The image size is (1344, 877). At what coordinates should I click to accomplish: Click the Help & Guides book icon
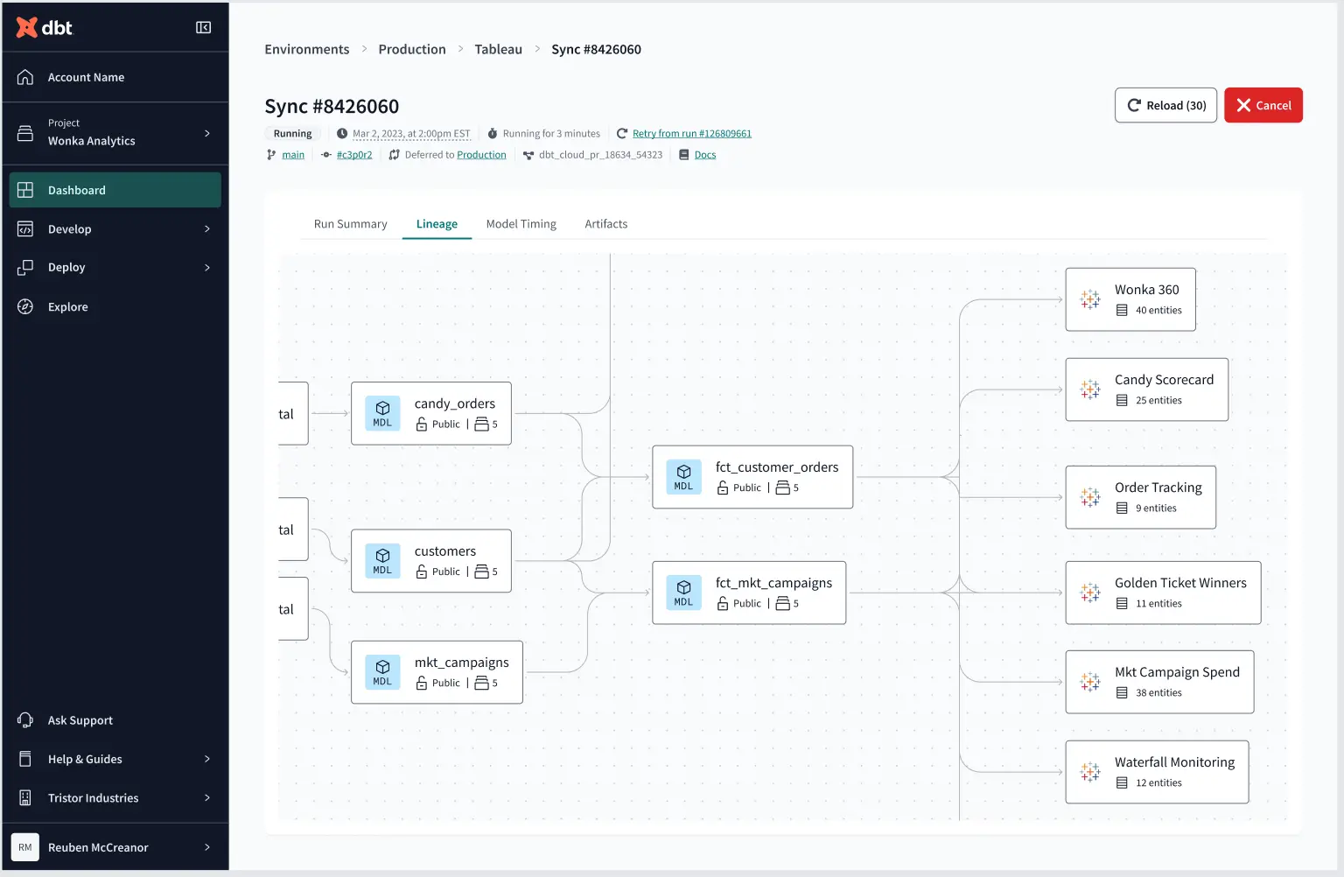click(x=25, y=758)
